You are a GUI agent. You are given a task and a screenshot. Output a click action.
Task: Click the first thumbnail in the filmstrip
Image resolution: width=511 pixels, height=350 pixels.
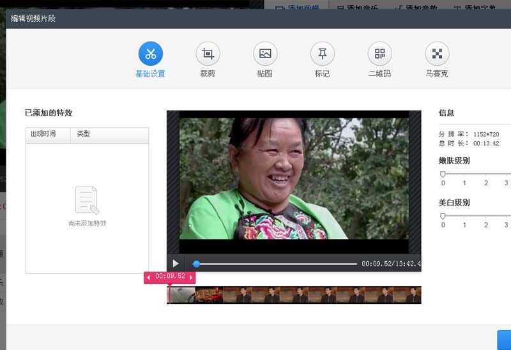tap(181, 295)
